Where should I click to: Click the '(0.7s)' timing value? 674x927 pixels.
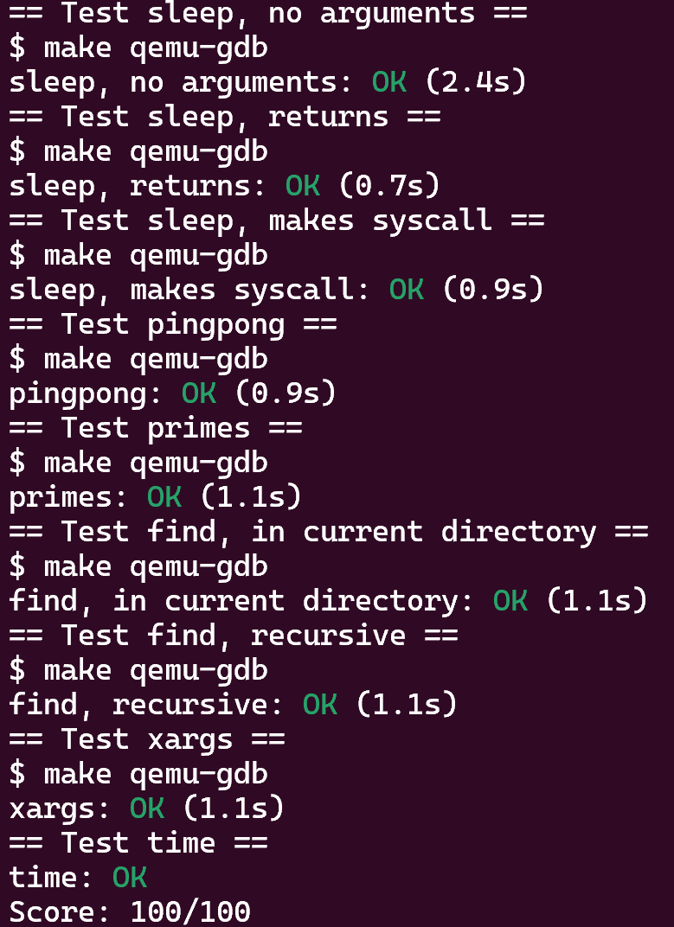(389, 185)
